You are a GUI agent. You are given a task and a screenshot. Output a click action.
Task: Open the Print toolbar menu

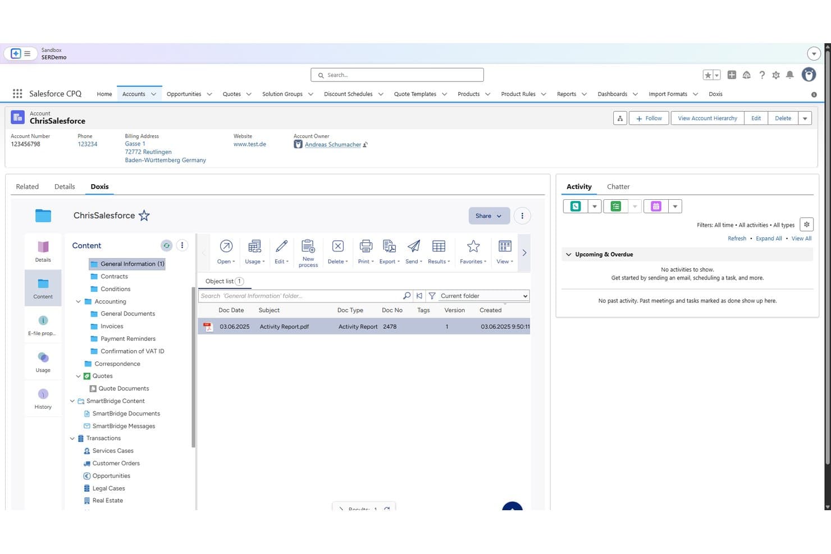pos(366,251)
